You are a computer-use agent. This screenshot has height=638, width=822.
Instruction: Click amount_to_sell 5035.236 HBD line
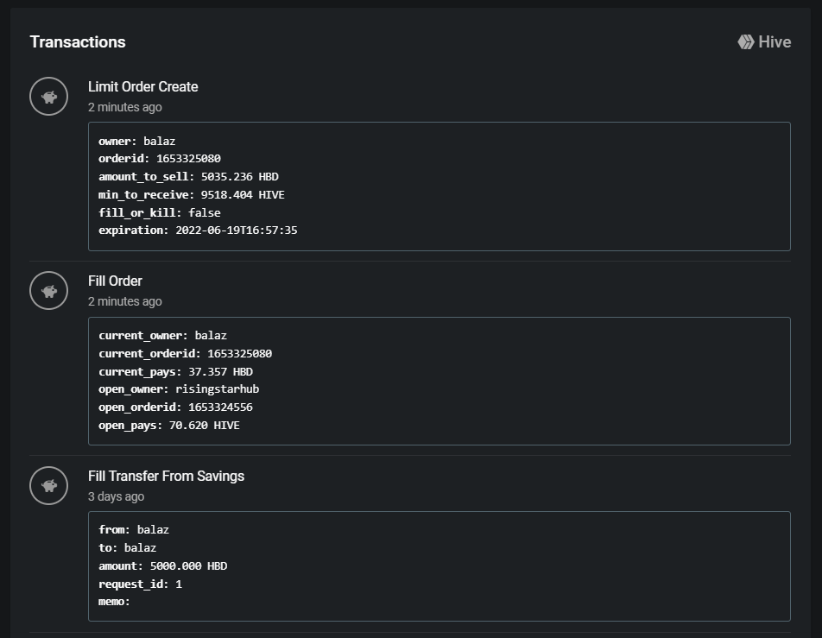coord(189,177)
